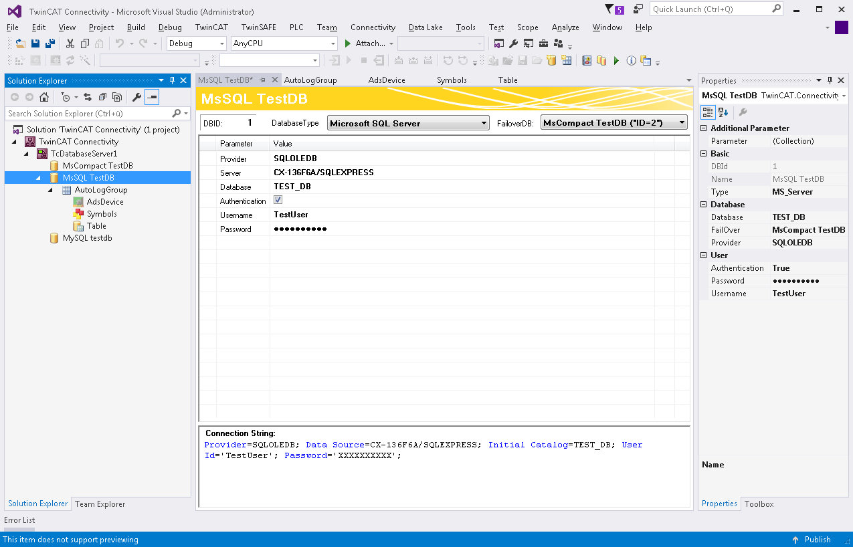Click the Provider value SQLOLEDB in grid
The height and width of the screenshot is (547, 853).
point(295,158)
